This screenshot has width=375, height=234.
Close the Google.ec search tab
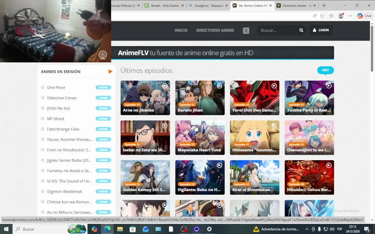point(227,6)
